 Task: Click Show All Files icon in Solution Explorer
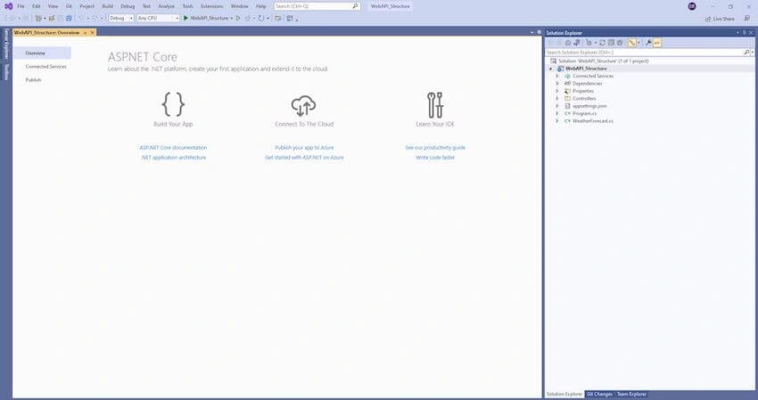(620, 43)
